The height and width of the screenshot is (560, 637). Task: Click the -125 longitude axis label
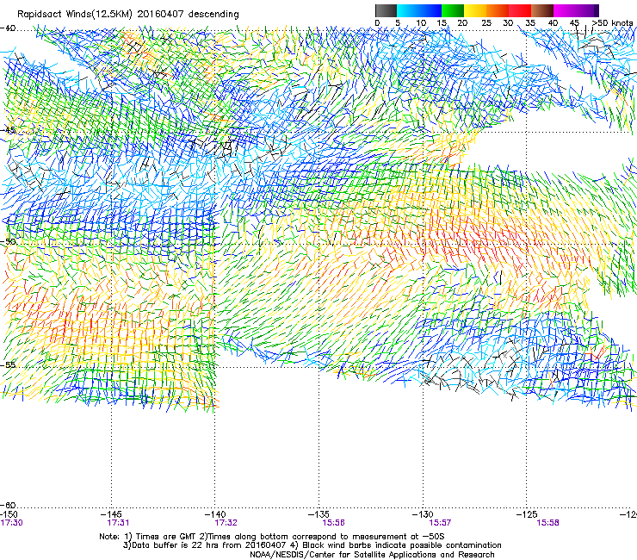tap(527, 514)
